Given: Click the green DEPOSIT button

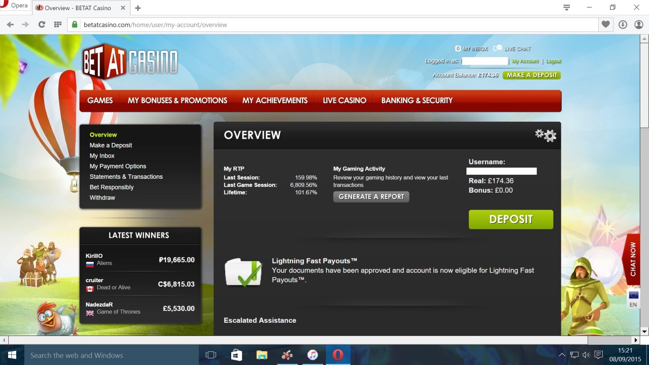Looking at the screenshot, I should point(511,219).
